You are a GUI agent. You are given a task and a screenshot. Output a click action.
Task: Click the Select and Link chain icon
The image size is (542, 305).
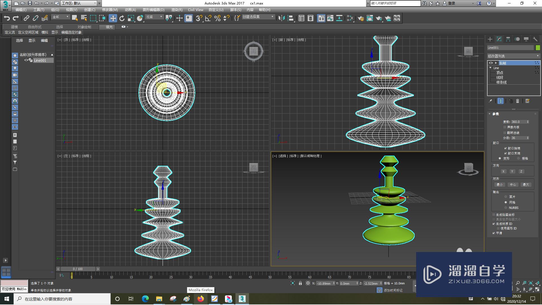[26, 18]
